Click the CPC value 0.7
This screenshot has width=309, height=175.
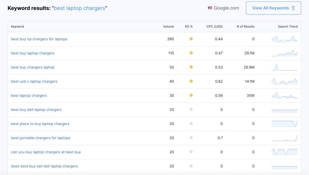(x=220, y=138)
